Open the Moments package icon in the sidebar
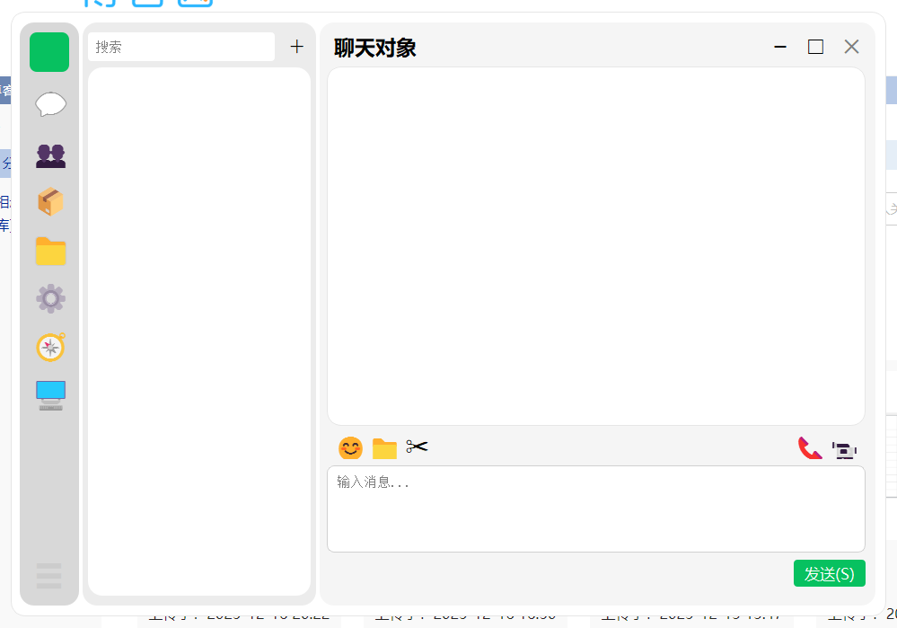897x628 pixels. 49,202
